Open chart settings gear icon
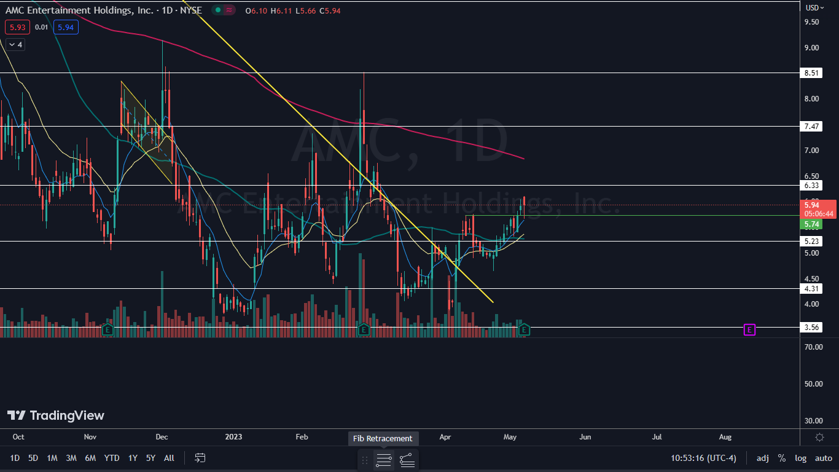The height and width of the screenshot is (472, 839). [x=819, y=437]
